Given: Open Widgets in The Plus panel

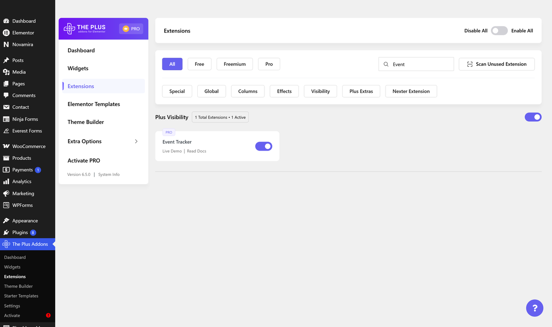Looking at the screenshot, I should click(x=78, y=68).
